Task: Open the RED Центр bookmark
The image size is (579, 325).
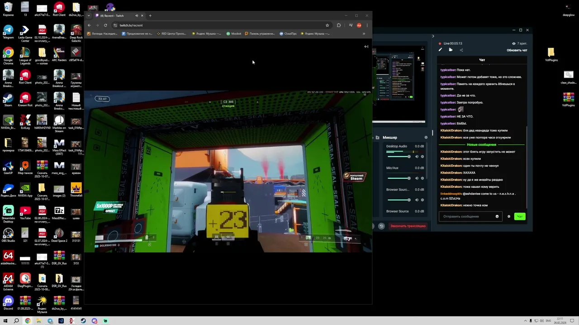Action: [171, 33]
